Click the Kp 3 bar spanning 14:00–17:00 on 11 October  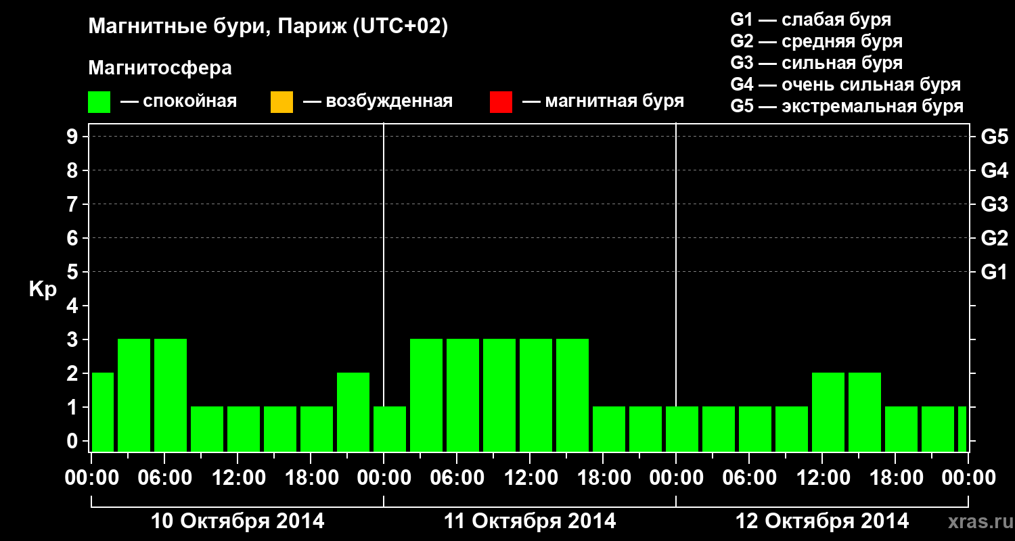(x=572, y=395)
